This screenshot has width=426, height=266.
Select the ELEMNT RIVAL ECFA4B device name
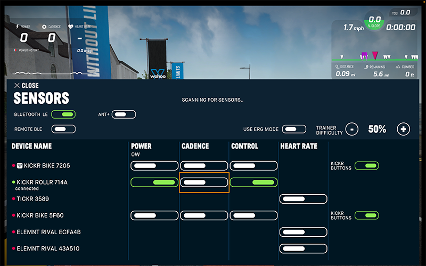point(48,232)
